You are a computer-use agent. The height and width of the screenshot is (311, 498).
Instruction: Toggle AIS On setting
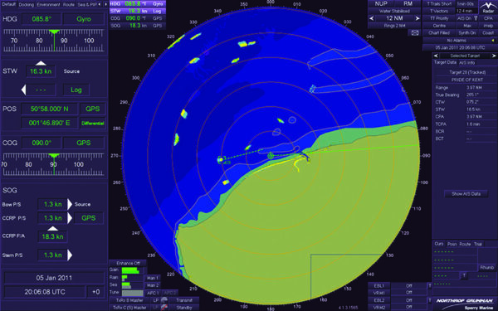[x=464, y=18]
